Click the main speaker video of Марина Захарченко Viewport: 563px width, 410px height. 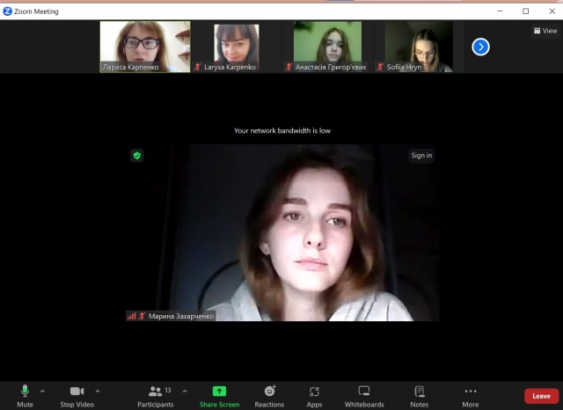[282, 232]
